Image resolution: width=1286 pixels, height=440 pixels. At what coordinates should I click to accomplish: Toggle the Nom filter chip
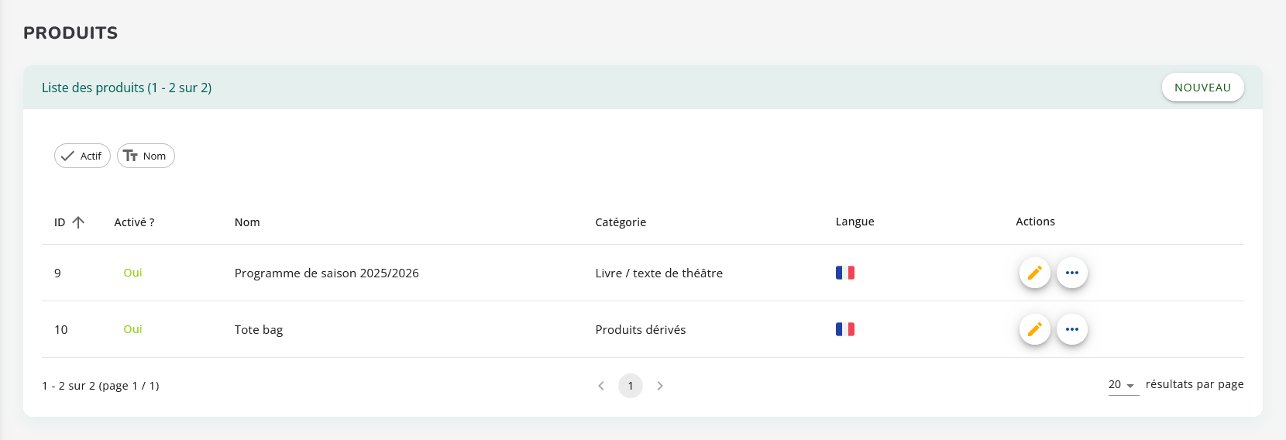pos(146,156)
